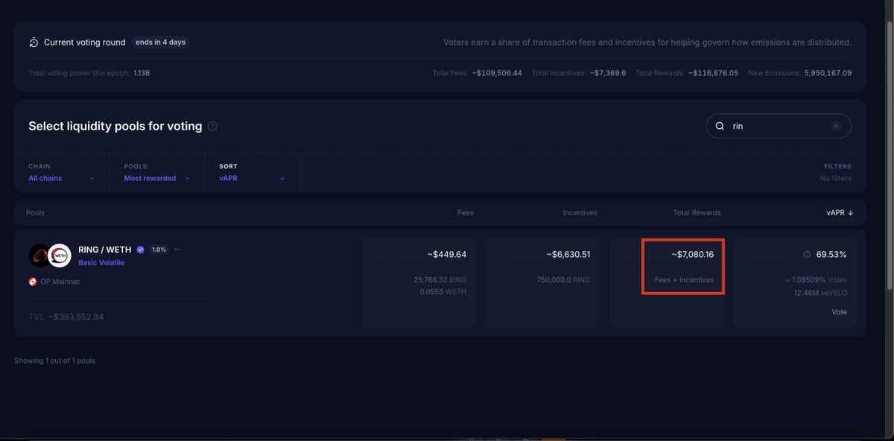The height and width of the screenshot is (441, 894).
Task: Open the vAPR sort dropdown
Action: click(229, 178)
